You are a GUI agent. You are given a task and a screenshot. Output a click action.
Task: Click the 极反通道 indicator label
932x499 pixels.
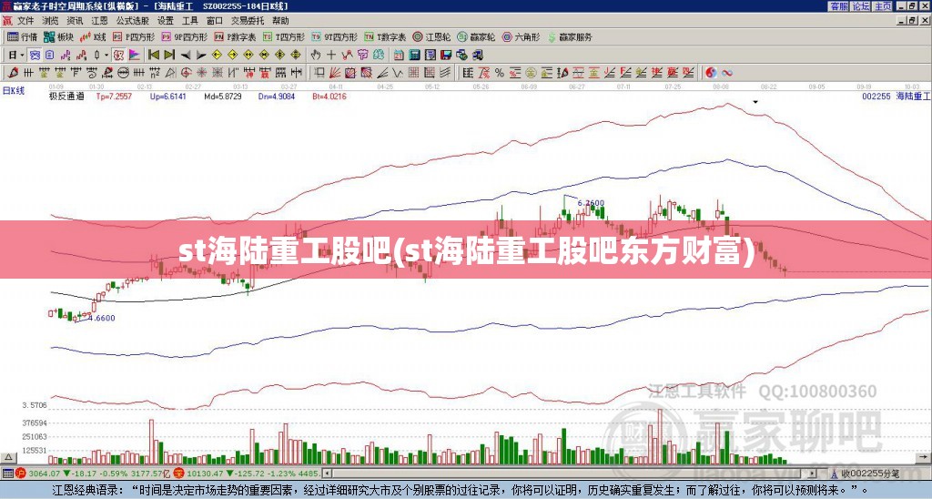pos(66,96)
